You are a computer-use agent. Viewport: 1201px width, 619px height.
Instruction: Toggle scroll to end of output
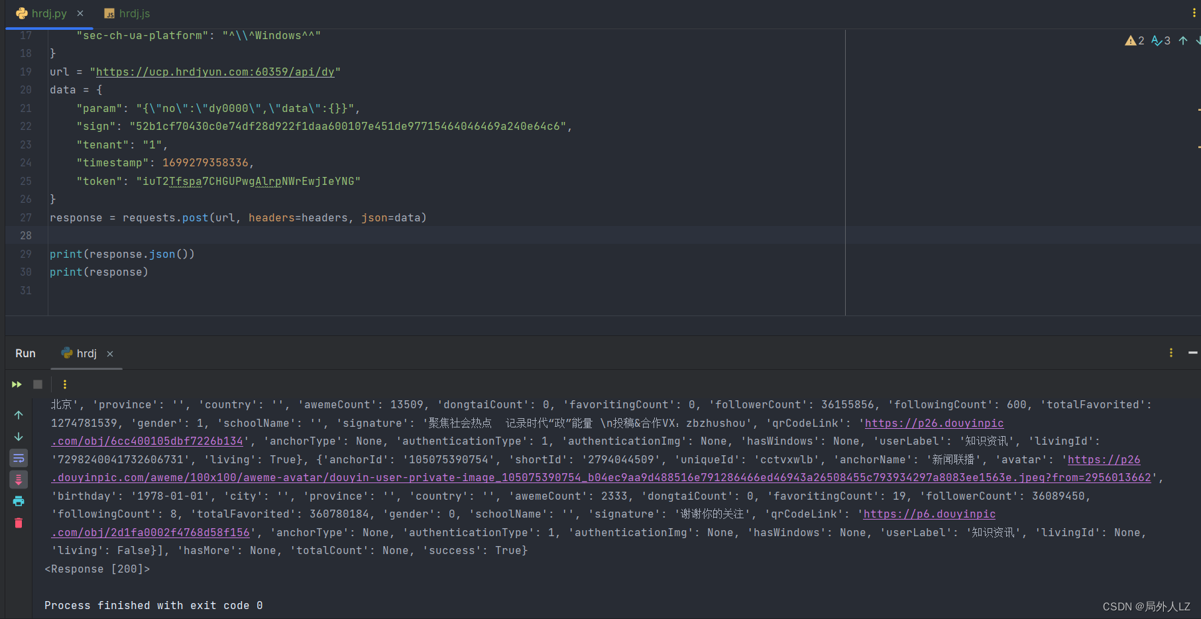coord(19,480)
